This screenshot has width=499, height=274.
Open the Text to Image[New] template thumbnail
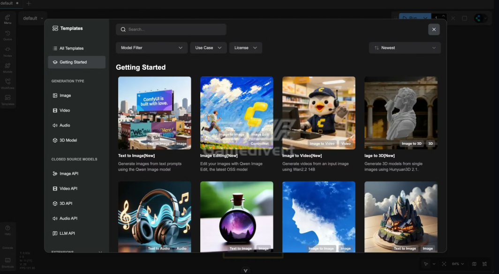pos(155,113)
